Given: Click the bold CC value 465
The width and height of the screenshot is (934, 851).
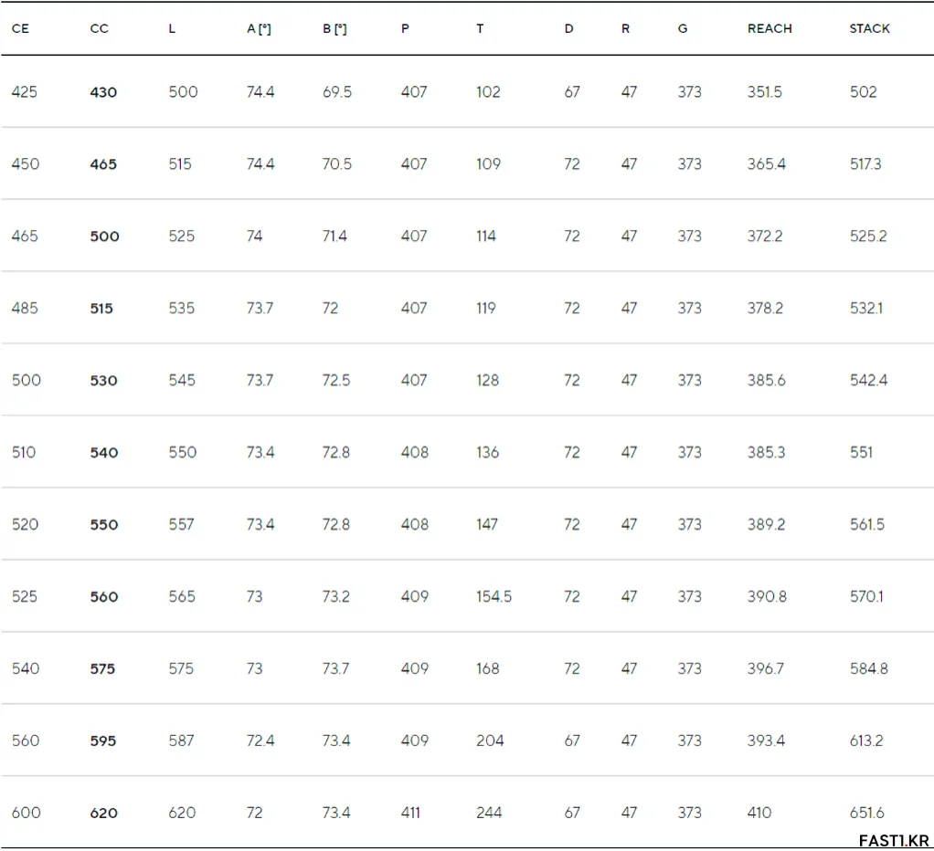Looking at the screenshot, I should (x=103, y=164).
